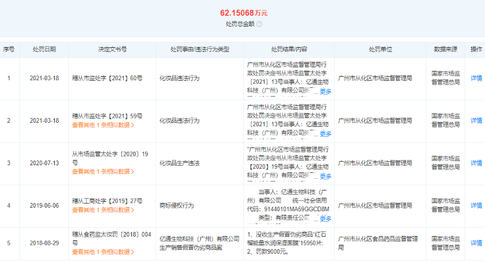
Task: Expand 更多 in row 3 penalty result
Action: pyautogui.click(x=325, y=176)
